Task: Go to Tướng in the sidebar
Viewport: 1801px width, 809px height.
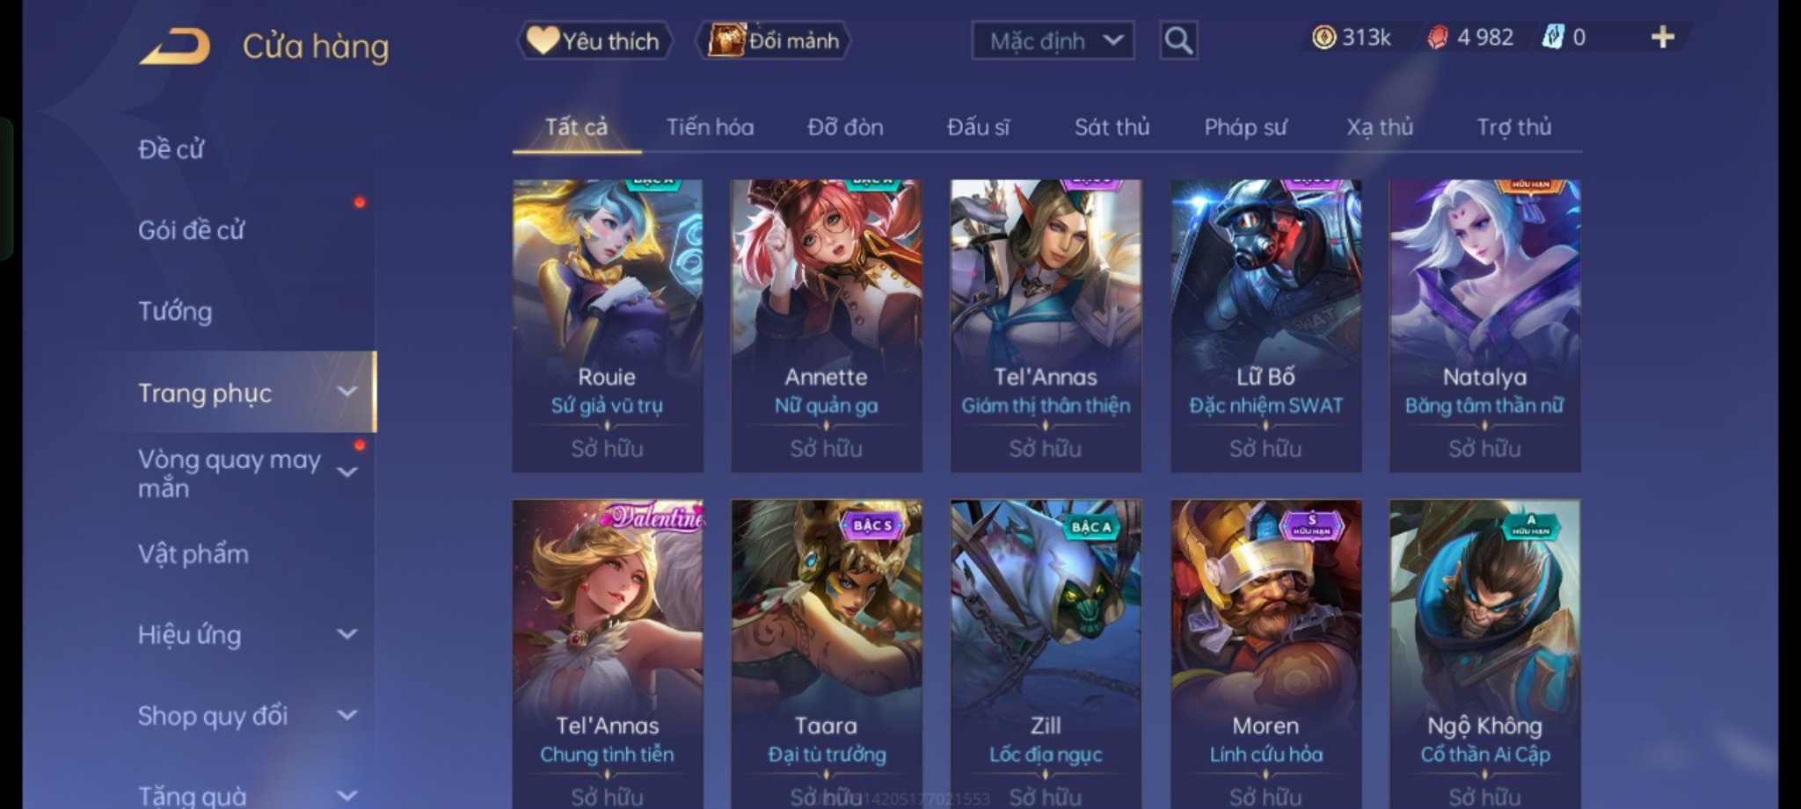Action: point(175,311)
